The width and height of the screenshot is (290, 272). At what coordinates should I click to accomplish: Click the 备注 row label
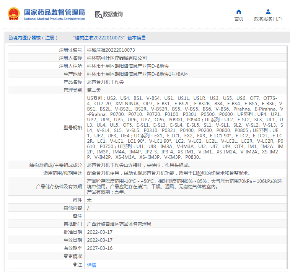pyautogui.click(x=77, y=216)
